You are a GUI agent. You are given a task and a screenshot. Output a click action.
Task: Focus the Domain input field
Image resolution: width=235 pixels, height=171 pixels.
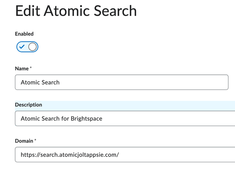tap(125, 155)
